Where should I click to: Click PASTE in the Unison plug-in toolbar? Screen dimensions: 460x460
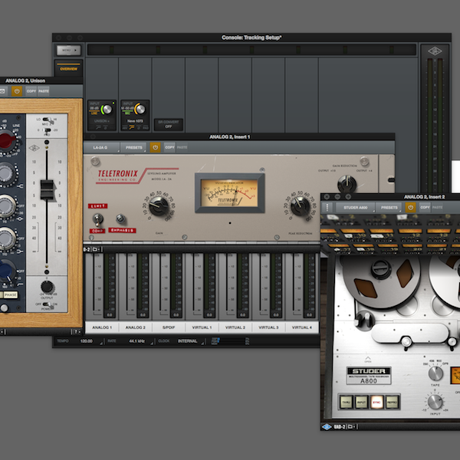[44, 91]
